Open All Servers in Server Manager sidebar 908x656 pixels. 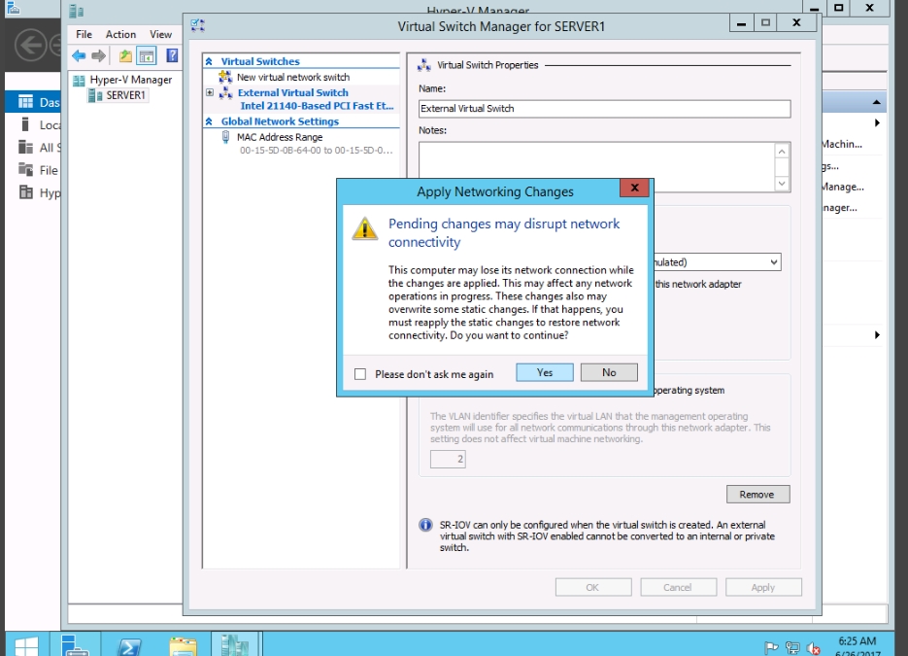click(x=35, y=147)
